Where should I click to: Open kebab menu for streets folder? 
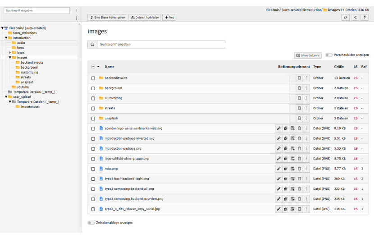coord(306,108)
